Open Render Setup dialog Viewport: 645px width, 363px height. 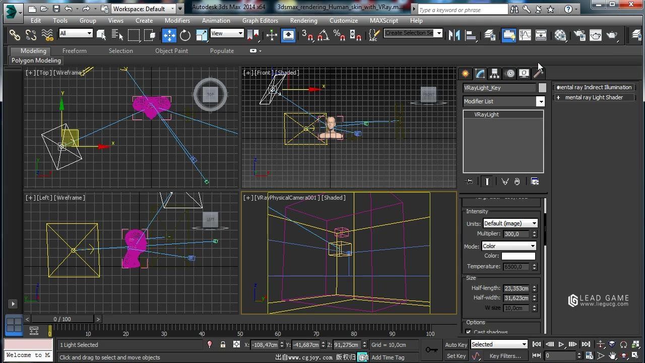[x=579, y=35]
